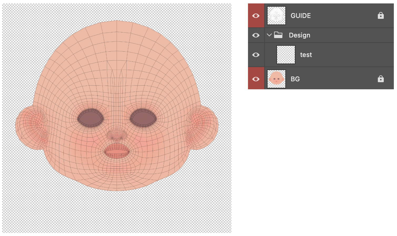The image size is (397, 236).
Task: Select the BG layer thumbnail
Action: click(x=276, y=79)
